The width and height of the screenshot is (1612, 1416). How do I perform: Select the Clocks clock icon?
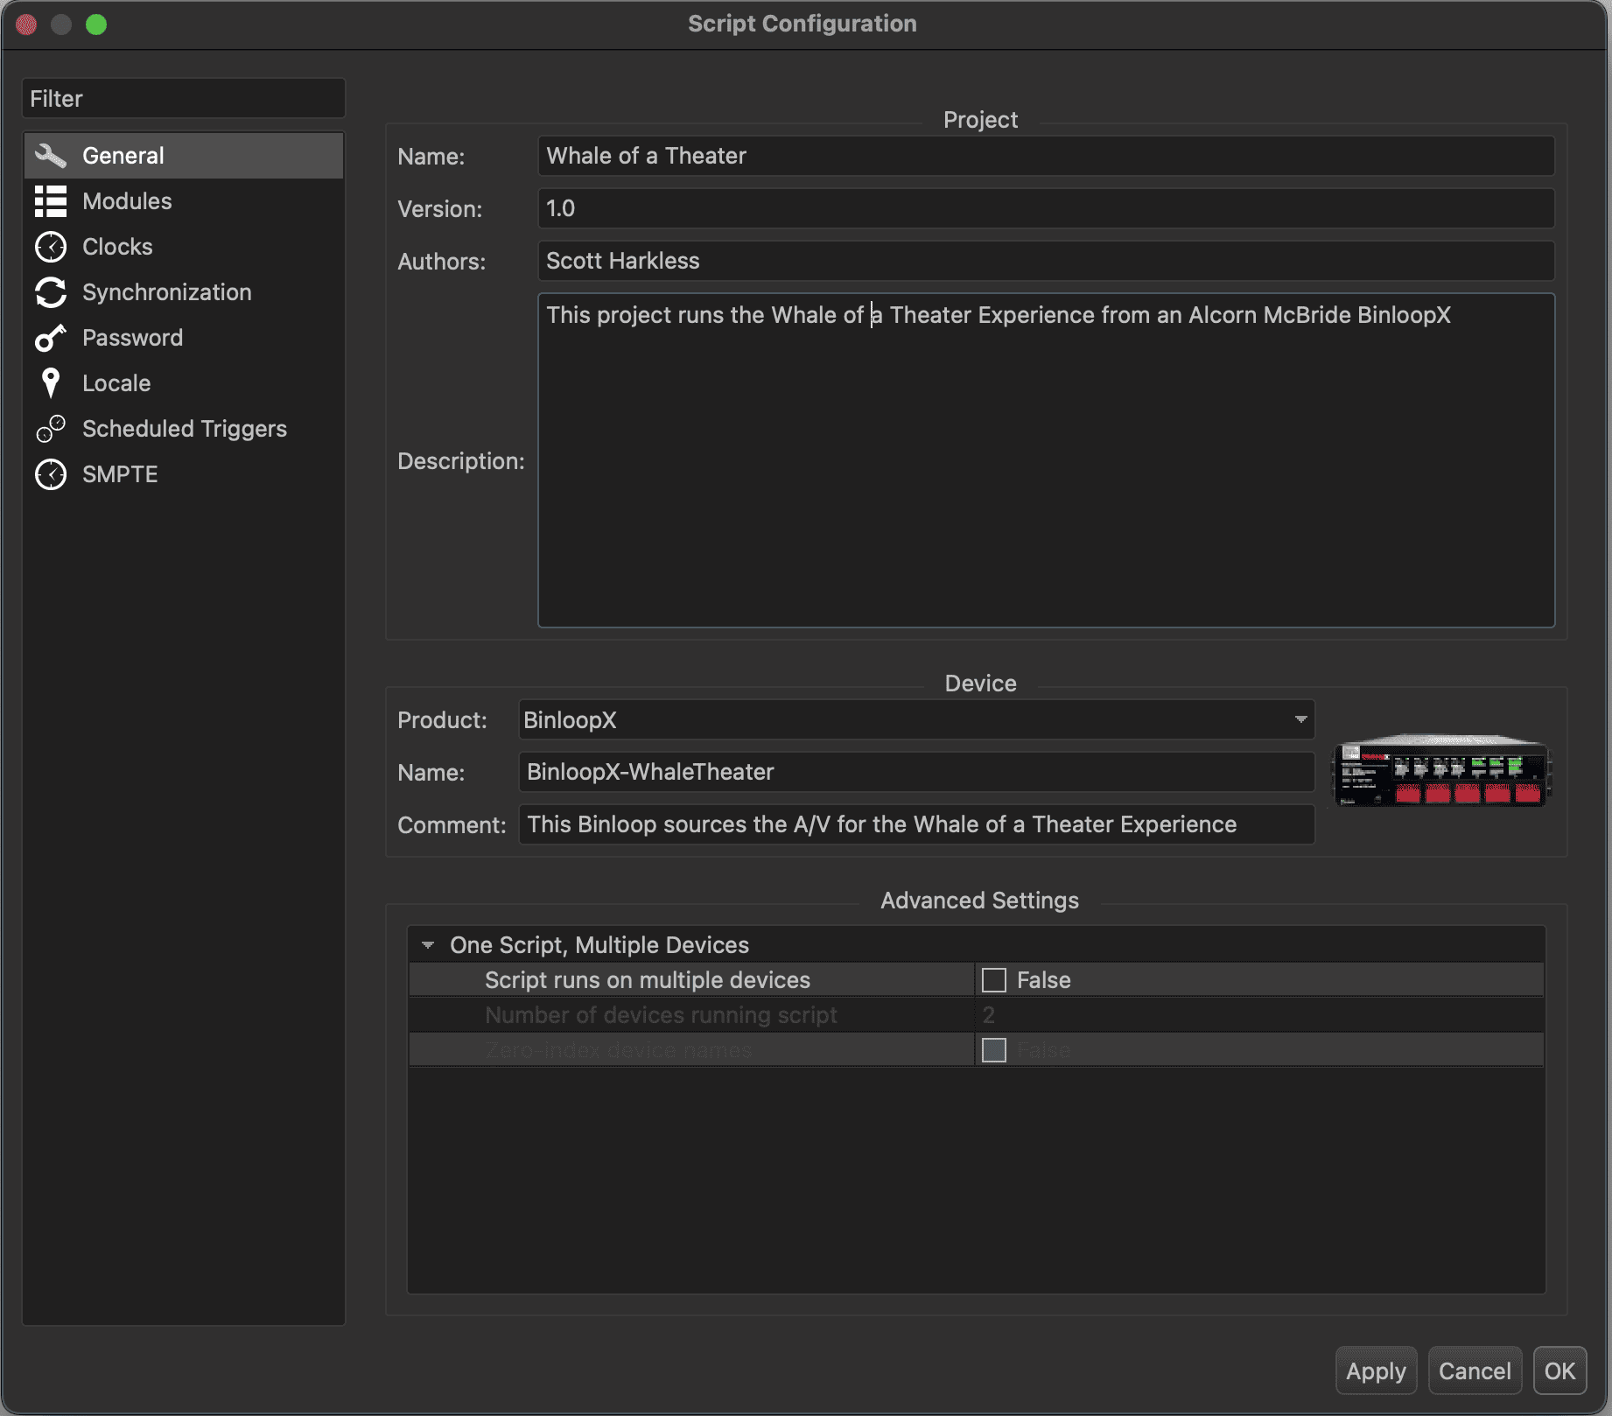(x=51, y=247)
